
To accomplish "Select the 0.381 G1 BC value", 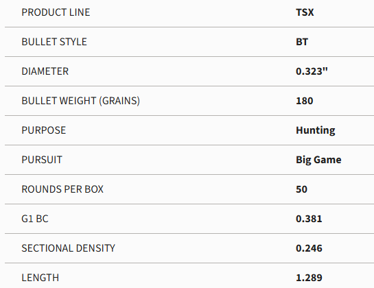I will pyautogui.click(x=309, y=219).
